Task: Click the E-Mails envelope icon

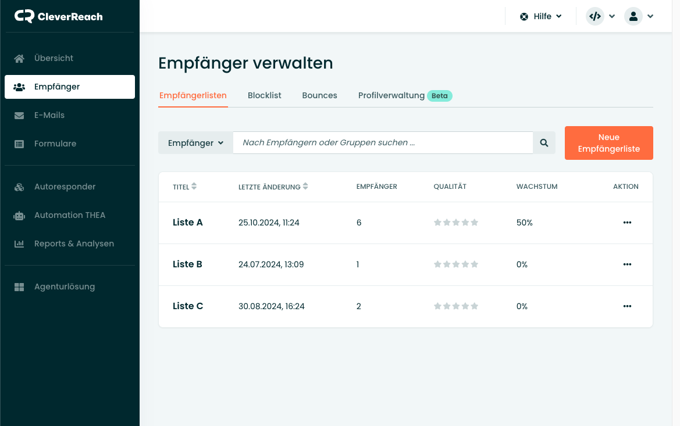Action: coord(19,115)
